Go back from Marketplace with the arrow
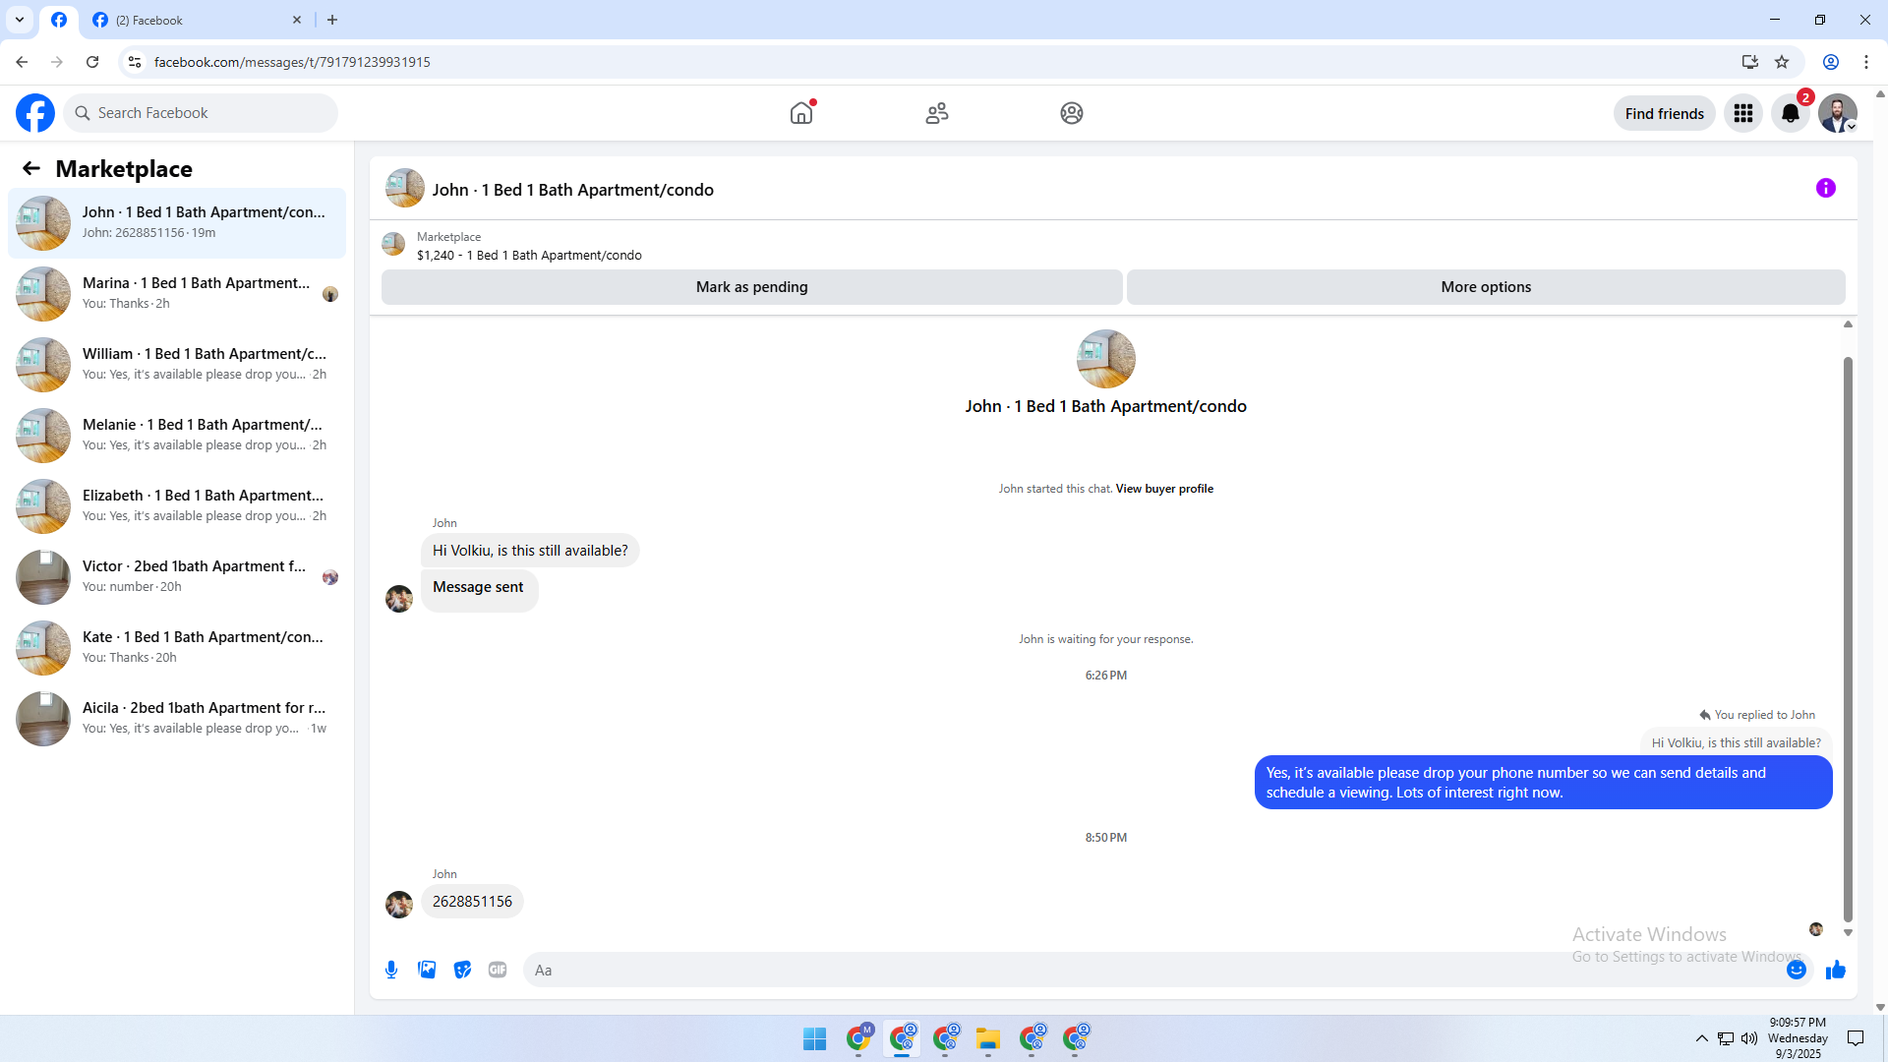The width and height of the screenshot is (1888, 1062). pyautogui.click(x=31, y=168)
